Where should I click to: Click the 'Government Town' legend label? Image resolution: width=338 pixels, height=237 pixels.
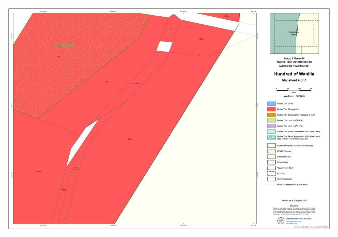click(285, 168)
